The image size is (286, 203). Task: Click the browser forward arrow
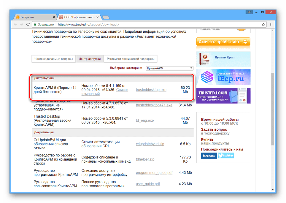(22, 24)
